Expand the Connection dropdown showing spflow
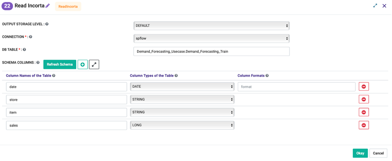The height and width of the screenshot is (161, 392). pyautogui.click(x=211, y=38)
